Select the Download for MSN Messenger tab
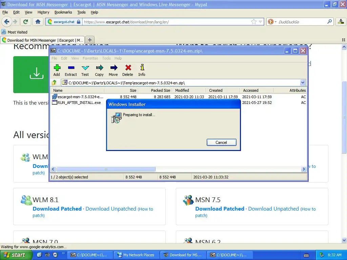Screen dimensions: 347x260 tap(42, 40)
